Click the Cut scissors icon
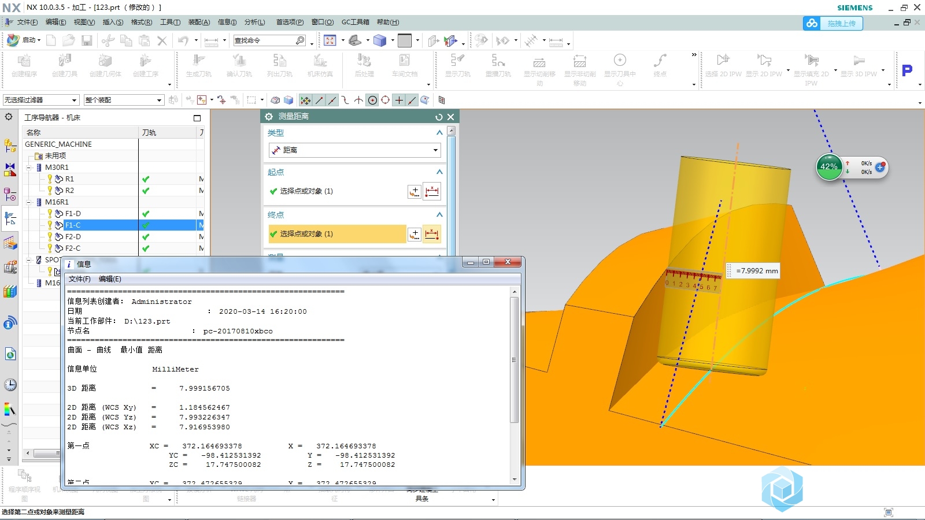This screenshot has height=520, width=925. 108,40
